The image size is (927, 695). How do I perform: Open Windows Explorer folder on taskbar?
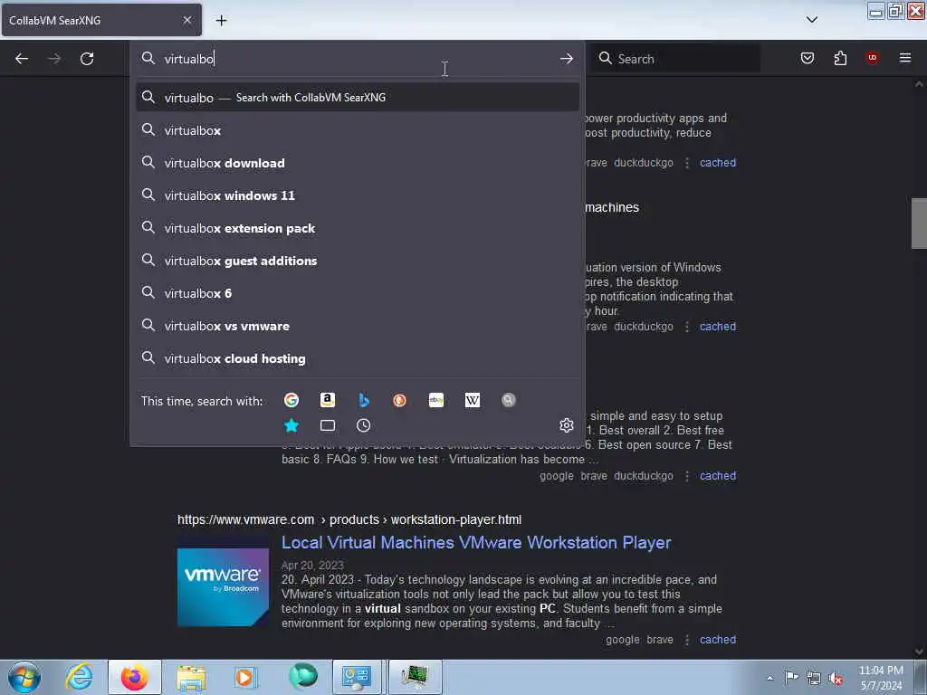pos(190,677)
